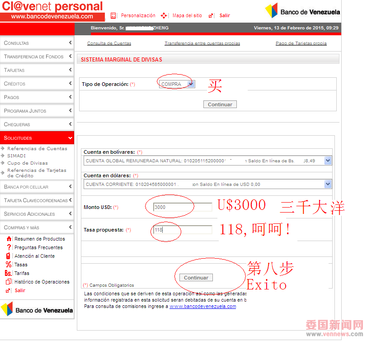
Task: Click the Monto USD input field
Action: pyautogui.click(x=183, y=207)
